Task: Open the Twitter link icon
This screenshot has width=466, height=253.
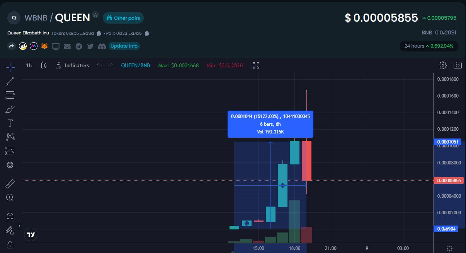Action: [90, 46]
